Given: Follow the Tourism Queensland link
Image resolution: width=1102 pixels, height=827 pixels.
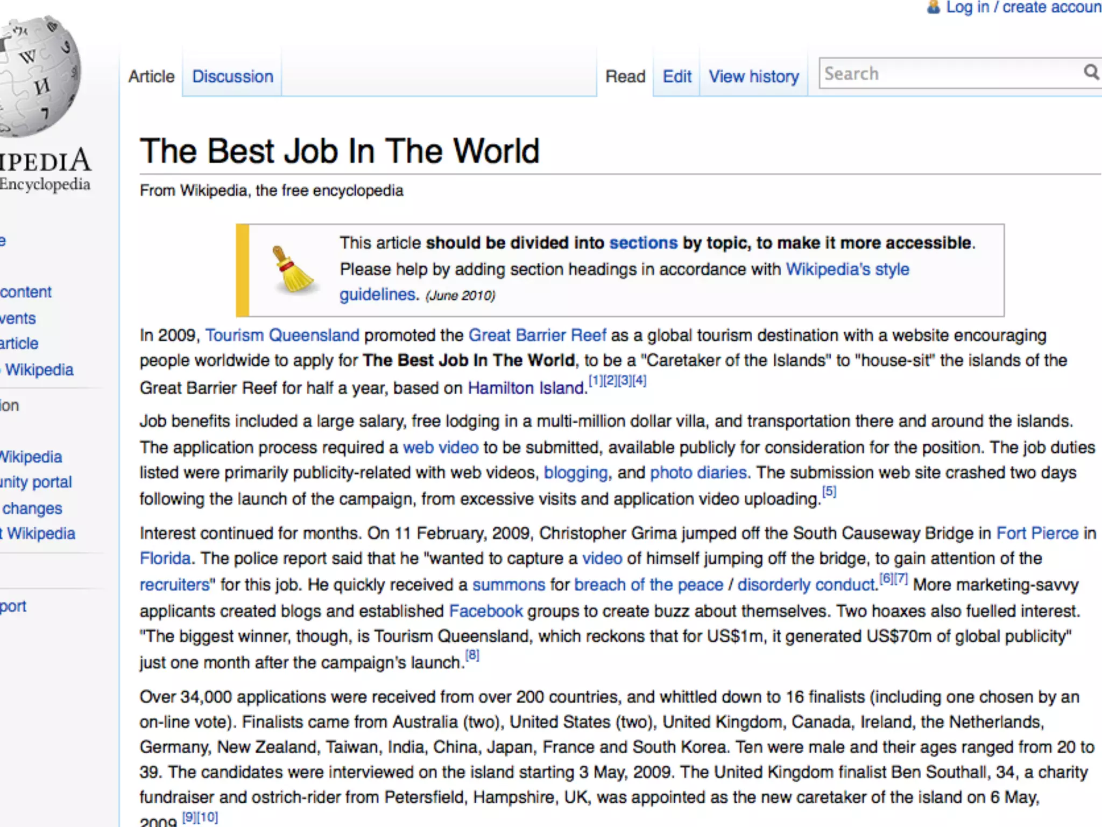Looking at the screenshot, I should (282, 335).
